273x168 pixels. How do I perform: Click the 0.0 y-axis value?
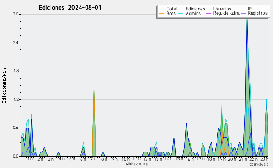click(x=15, y=156)
